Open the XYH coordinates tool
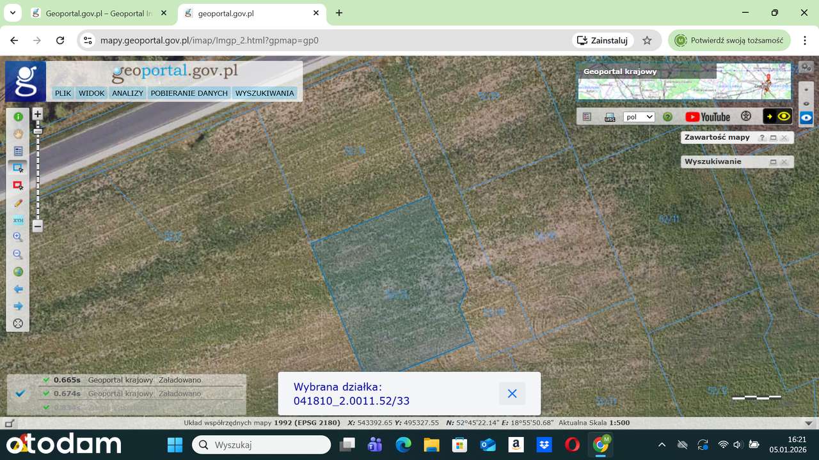819x460 pixels. coord(18,220)
